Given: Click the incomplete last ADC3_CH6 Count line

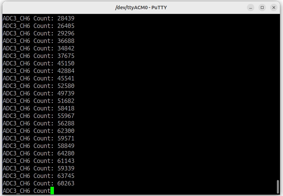Looking at the screenshot, I should tap(27, 191).
